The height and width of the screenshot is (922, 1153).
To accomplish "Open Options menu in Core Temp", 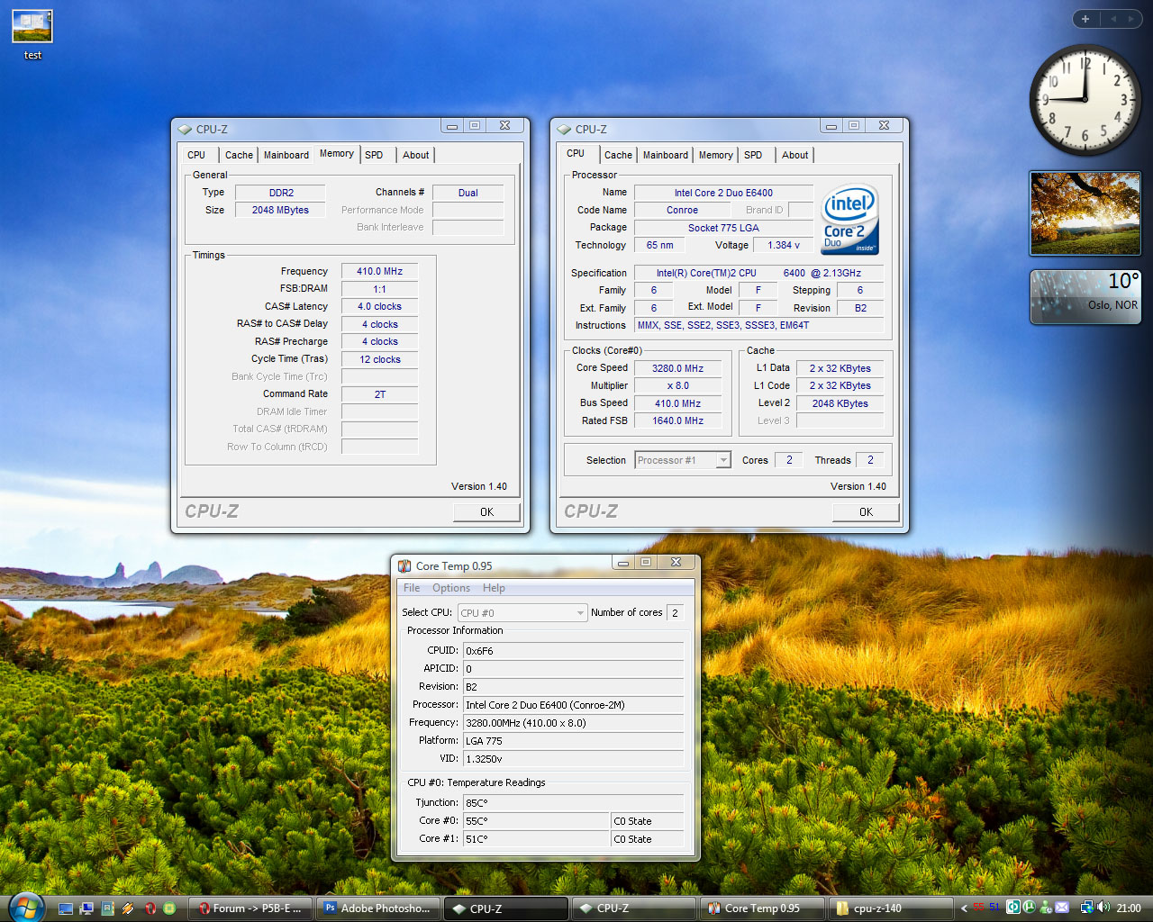I will [451, 588].
